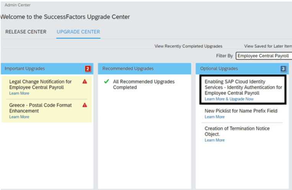This screenshot has height=190, width=292.
Task: Click Learn More under Greece Postal Code
Action: 19,117
